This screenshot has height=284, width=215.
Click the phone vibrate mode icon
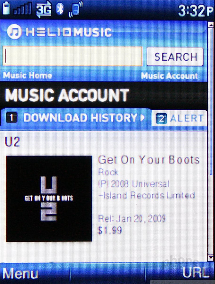[76, 9]
